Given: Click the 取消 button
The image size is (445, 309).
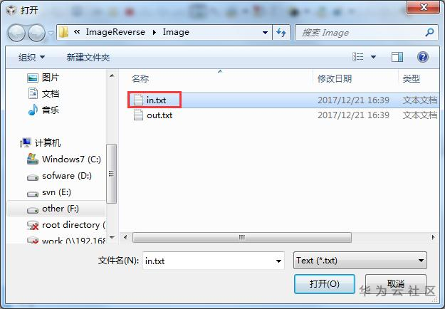Looking at the screenshot, I should point(396,283).
